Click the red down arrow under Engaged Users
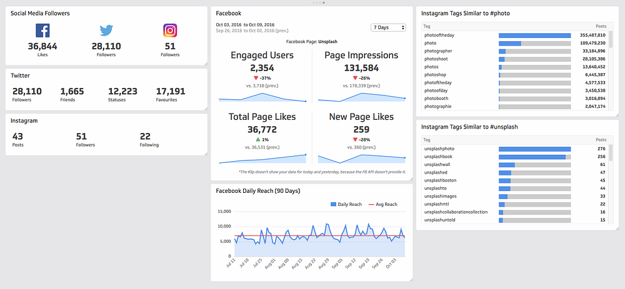625x289 pixels. 256,78
